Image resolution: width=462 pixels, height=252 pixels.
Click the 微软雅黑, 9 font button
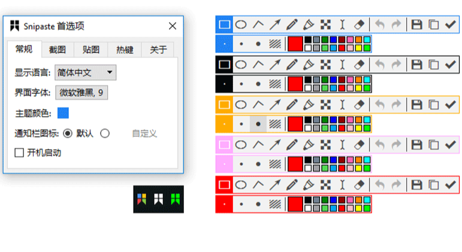[81, 93]
